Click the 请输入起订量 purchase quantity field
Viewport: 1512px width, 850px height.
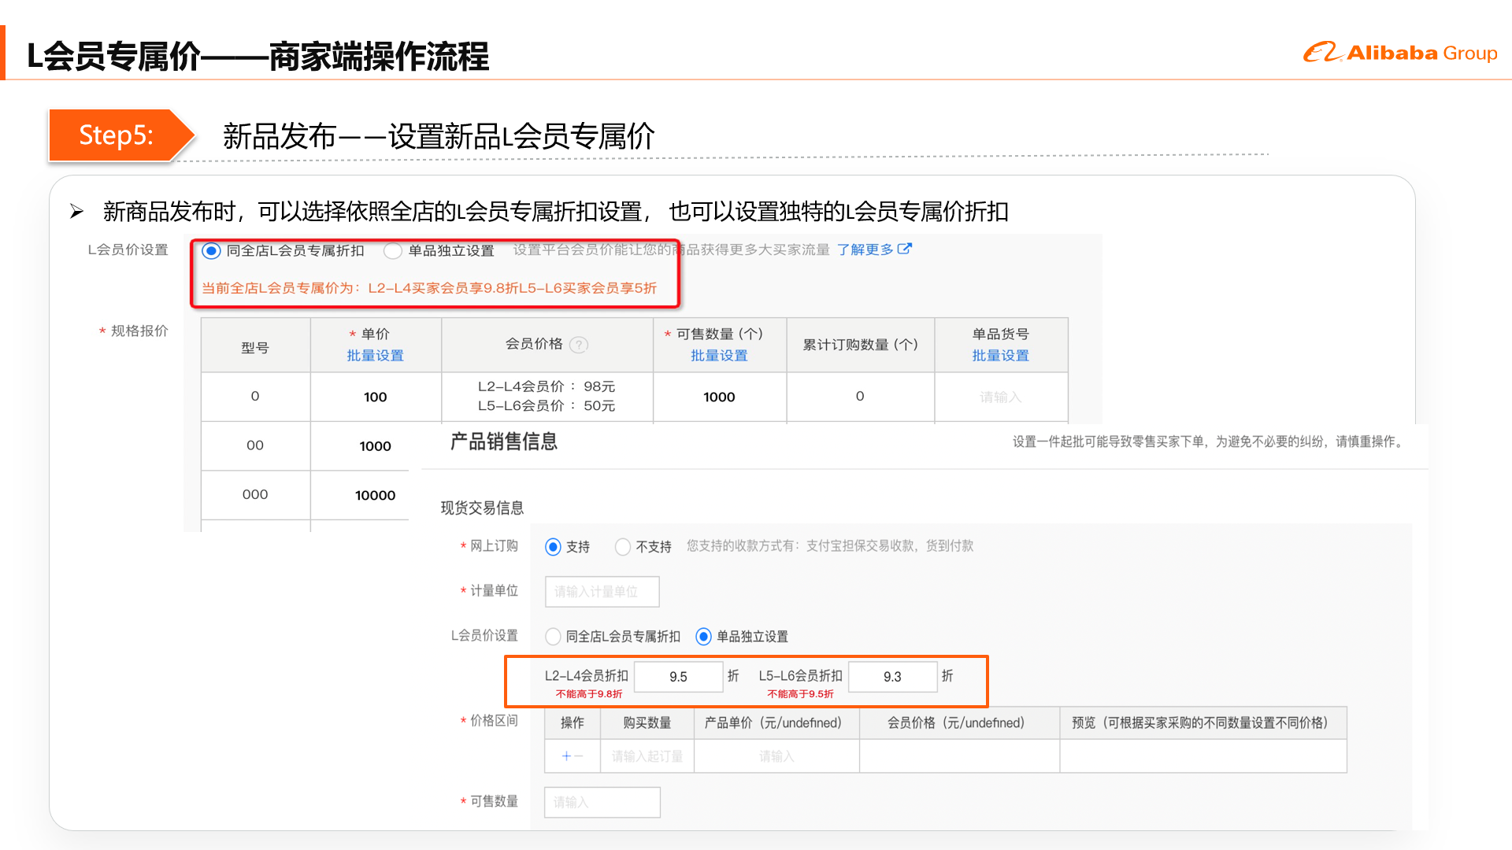(647, 756)
